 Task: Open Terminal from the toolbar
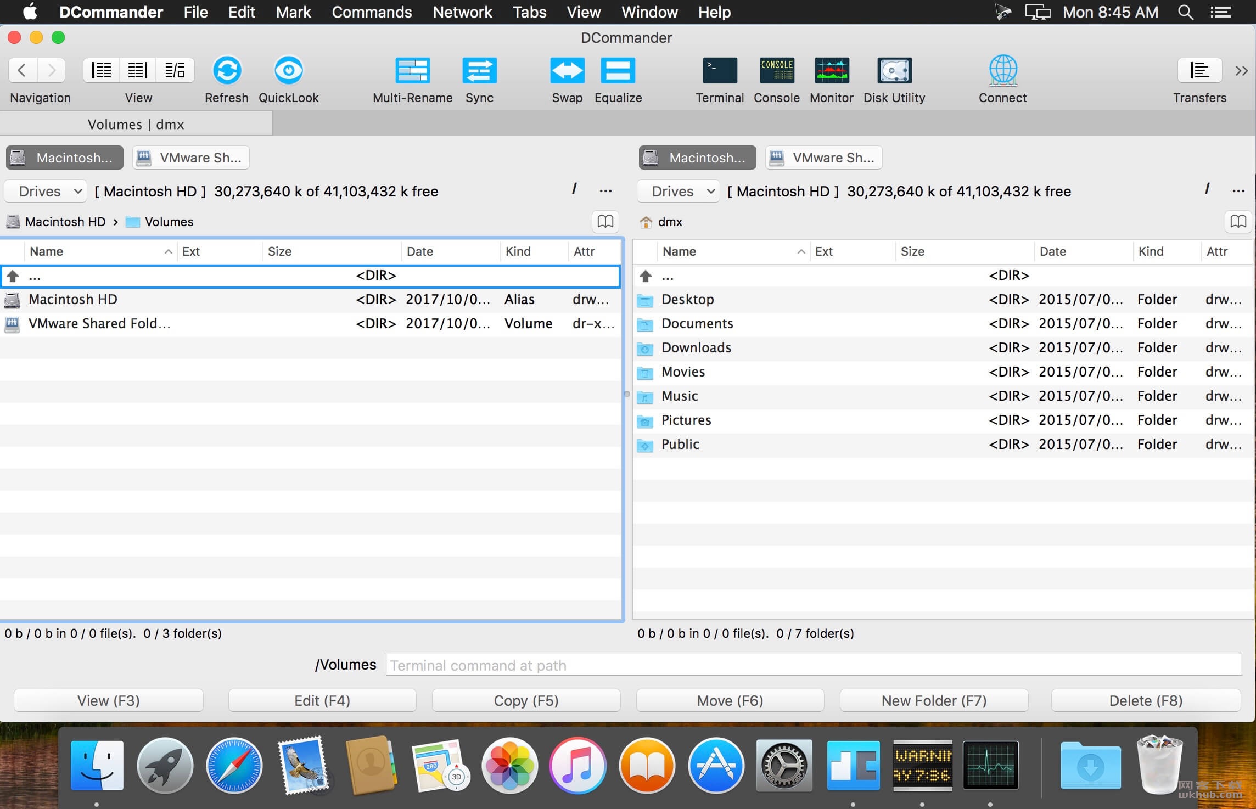click(x=720, y=70)
